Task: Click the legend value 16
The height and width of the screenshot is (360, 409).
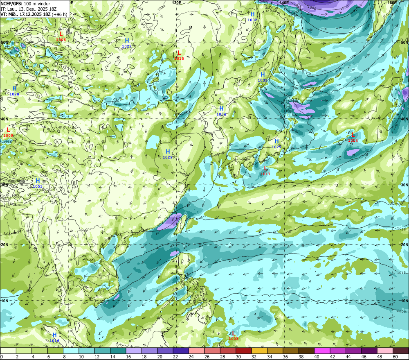Action: click(128, 357)
